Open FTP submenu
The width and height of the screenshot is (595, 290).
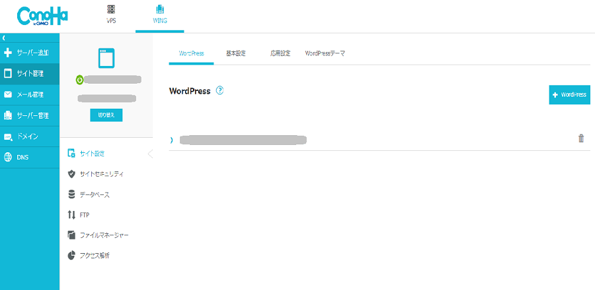click(85, 215)
